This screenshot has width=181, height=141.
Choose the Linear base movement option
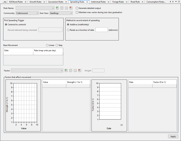pyautogui.click(x=47, y=45)
